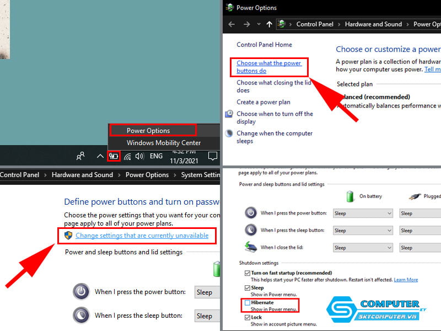This screenshot has width=441, height=331.
Task: Click the volume speaker icon in taskbar
Action: point(139,156)
